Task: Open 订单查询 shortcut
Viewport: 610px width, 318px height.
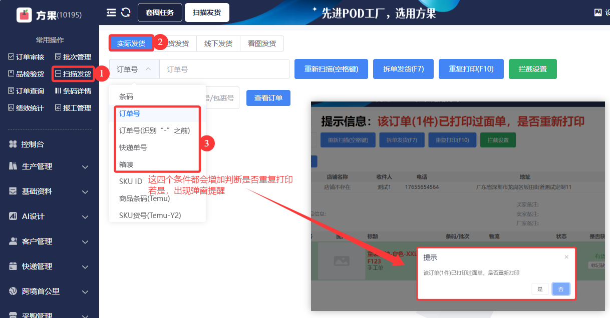Action: (26, 91)
